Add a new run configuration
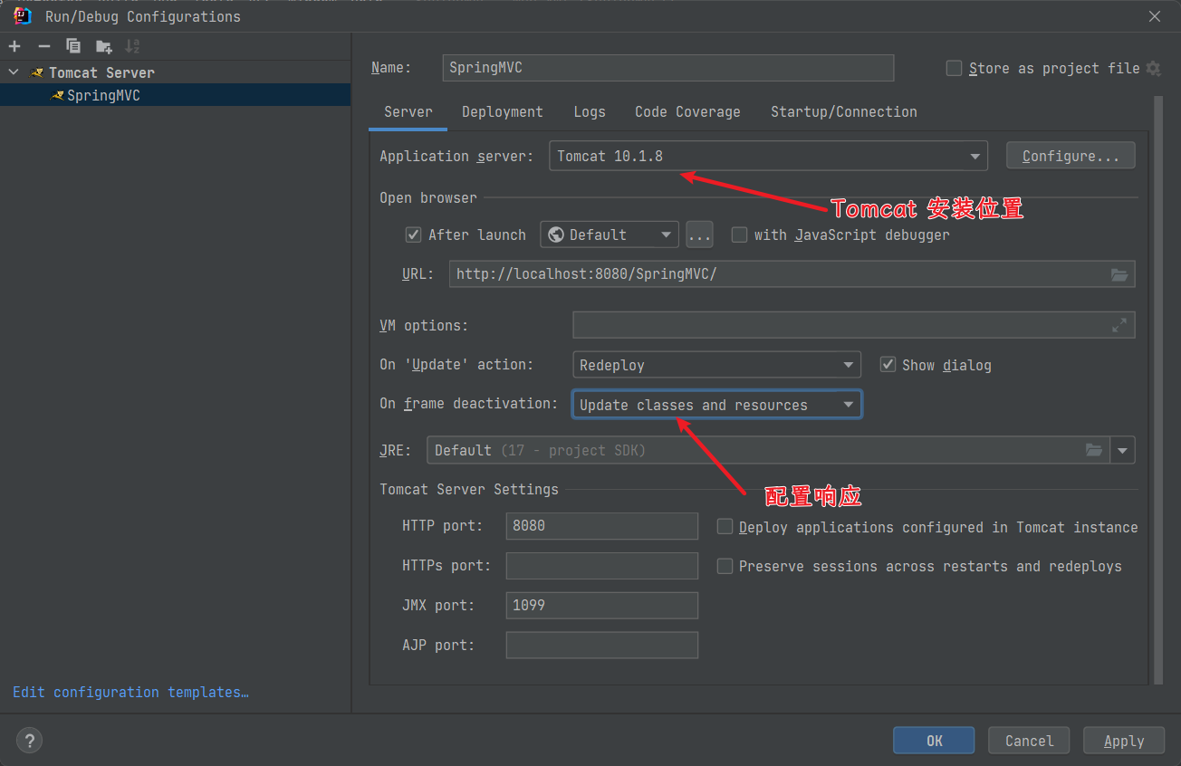This screenshot has height=766, width=1181. (x=14, y=46)
